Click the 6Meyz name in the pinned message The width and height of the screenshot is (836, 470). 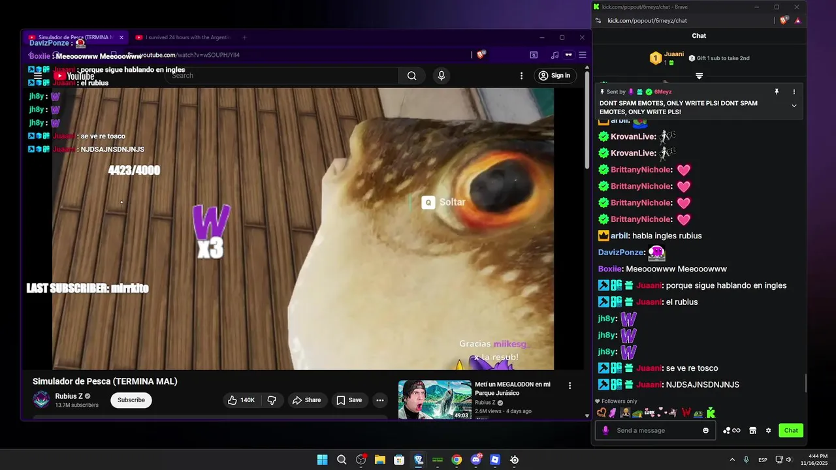(663, 92)
